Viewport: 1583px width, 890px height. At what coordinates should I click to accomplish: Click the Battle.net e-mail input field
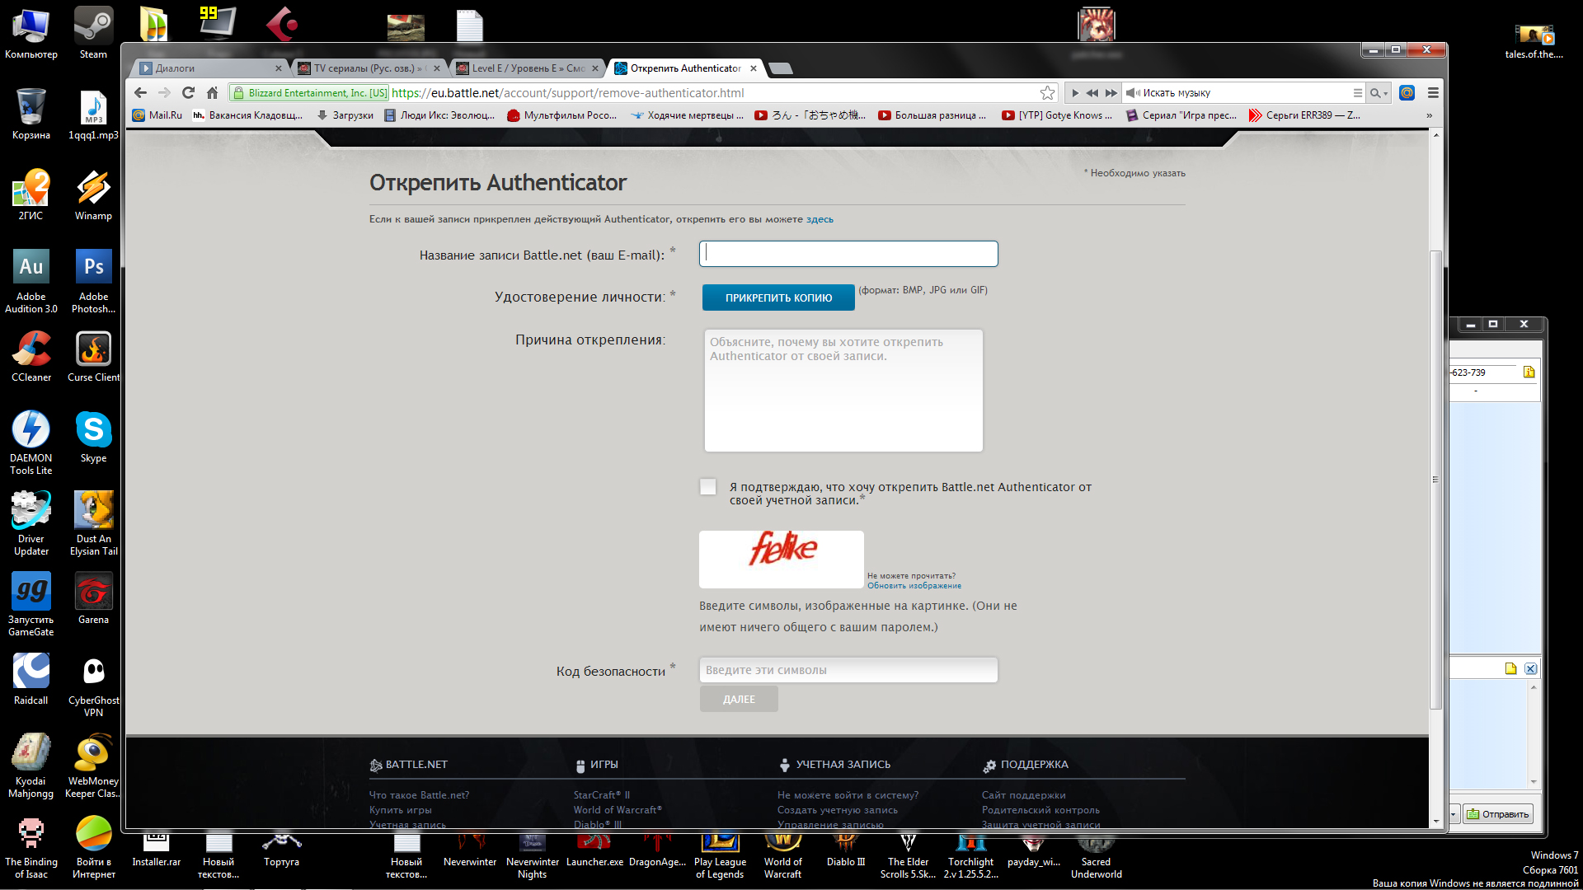pyautogui.click(x=848, y=254)
